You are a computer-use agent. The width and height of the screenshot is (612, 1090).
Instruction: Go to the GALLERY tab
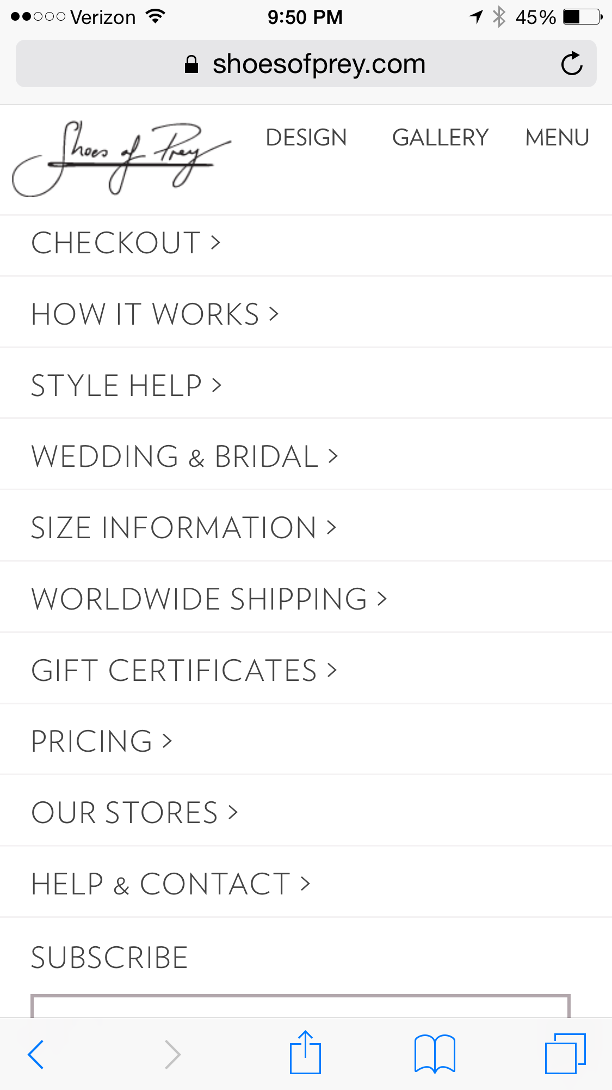[x=440, y=138]
